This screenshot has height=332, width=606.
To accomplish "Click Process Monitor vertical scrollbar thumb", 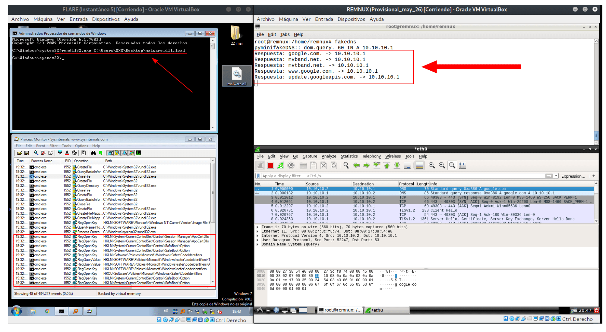I will coord(213,193).
